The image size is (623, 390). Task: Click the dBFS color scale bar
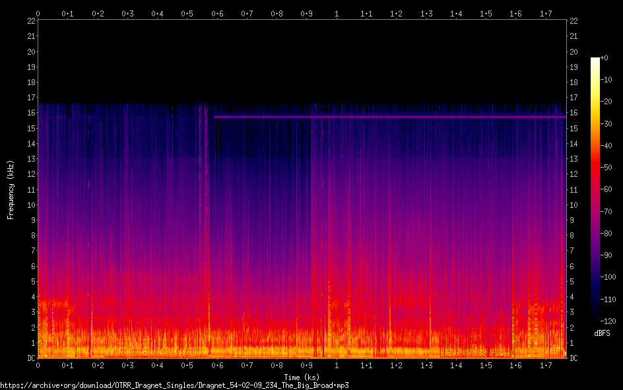click(595, 190)
